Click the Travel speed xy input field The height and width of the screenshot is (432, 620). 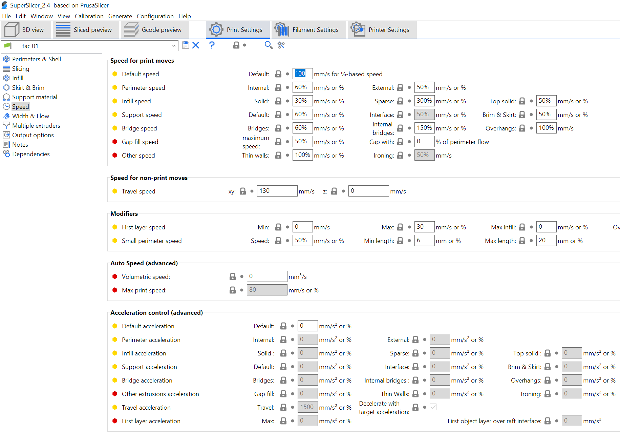277,191
